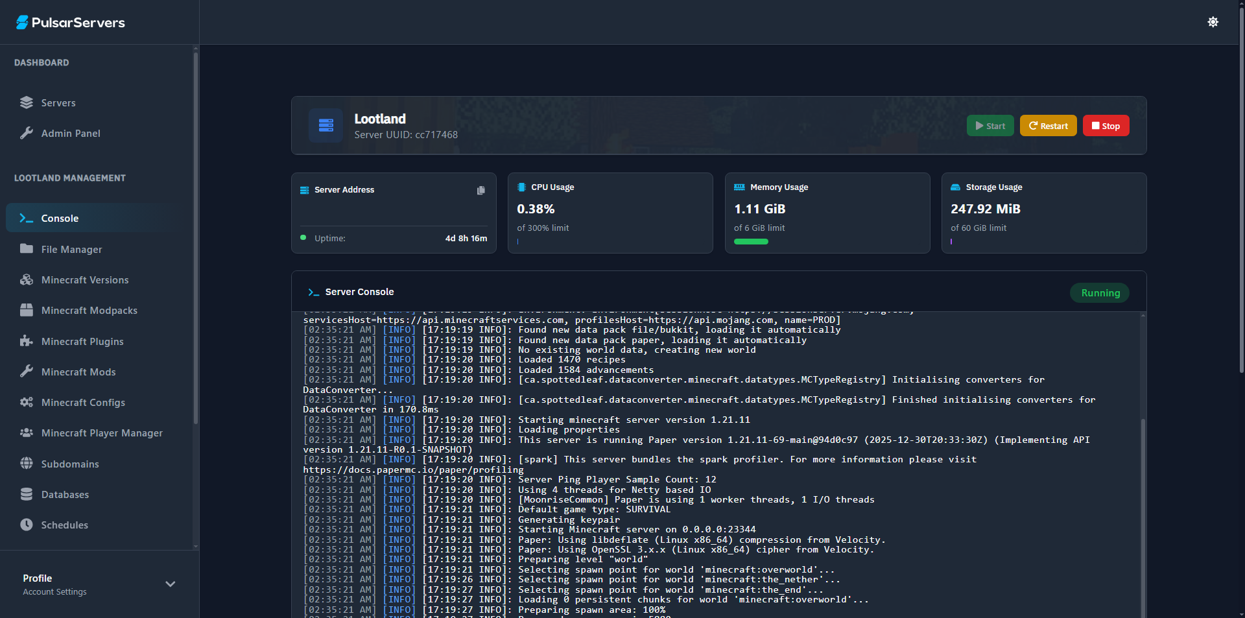The image size is (1245, 618).
Task: Click the green uptime status dot
Action: point(303,237)
